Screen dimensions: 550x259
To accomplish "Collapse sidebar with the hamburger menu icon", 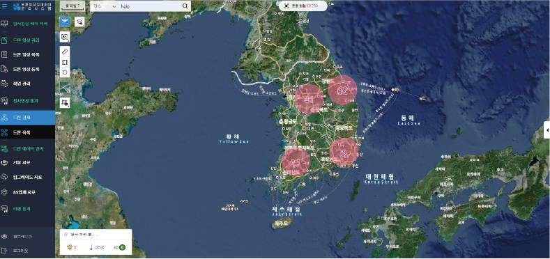I will pos(4,7).
